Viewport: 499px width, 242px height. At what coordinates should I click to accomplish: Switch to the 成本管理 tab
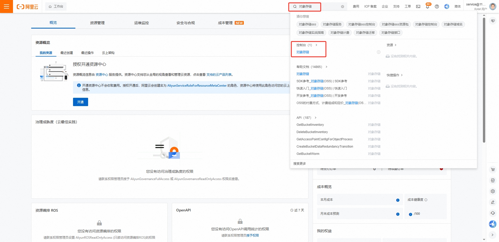pyautogui.click(x=225, y=23)
